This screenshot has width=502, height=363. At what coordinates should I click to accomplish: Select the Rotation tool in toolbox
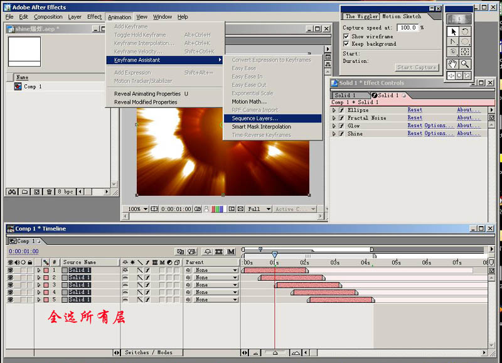point(465,31)
